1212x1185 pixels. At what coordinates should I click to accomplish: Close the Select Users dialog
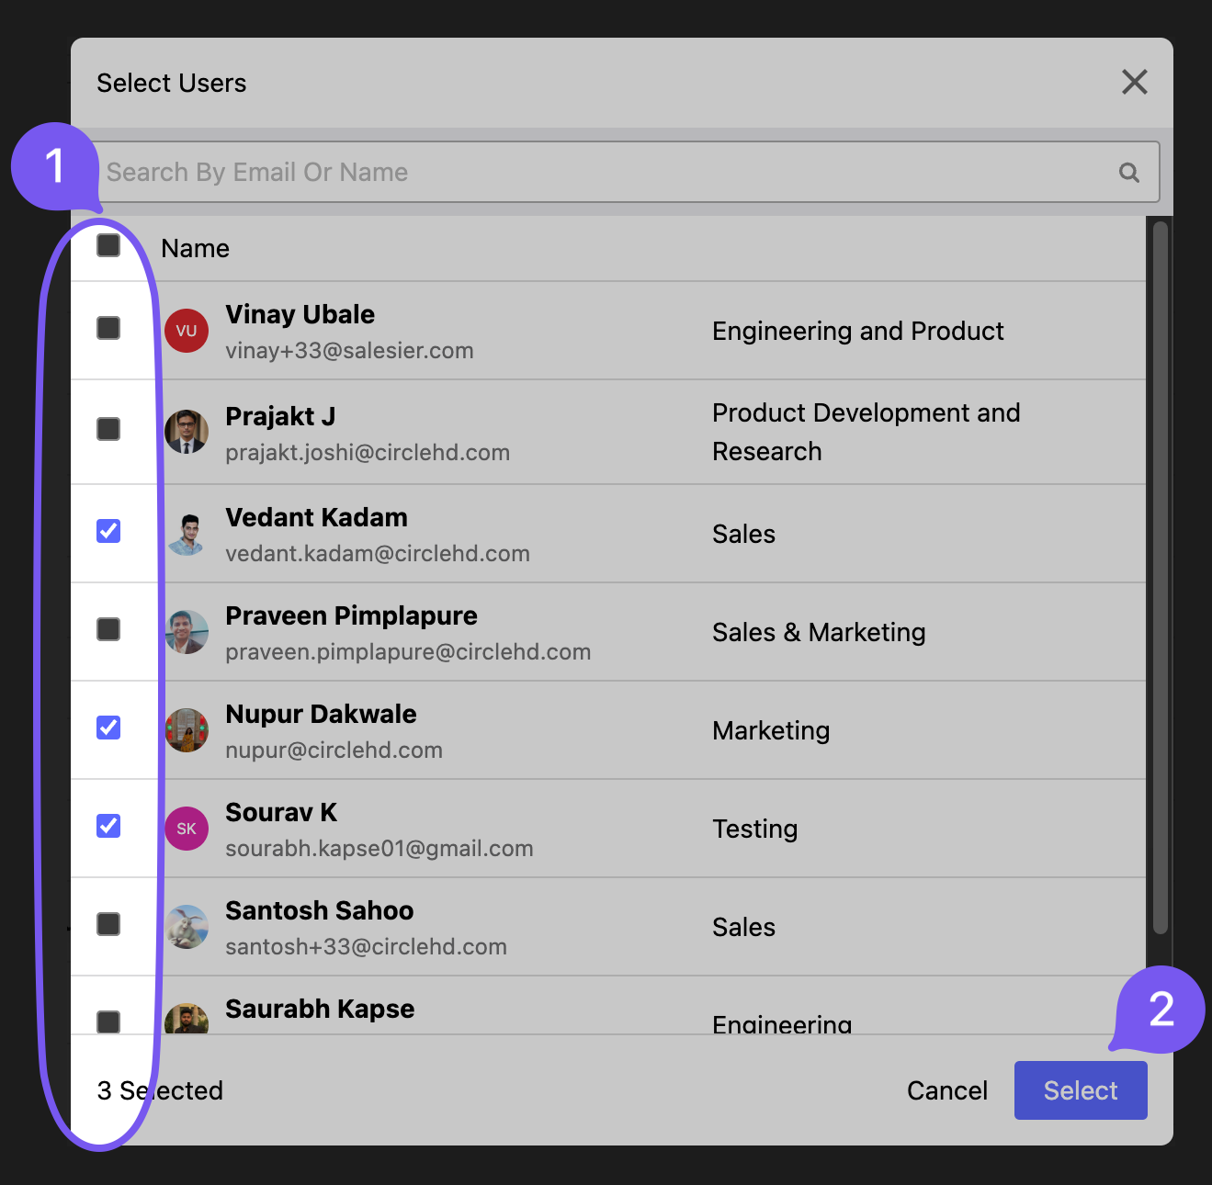click(1135, 83)
